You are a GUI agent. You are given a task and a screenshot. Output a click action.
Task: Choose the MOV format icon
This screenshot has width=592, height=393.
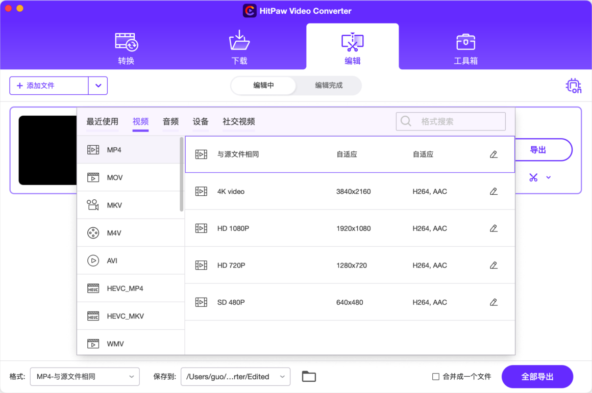tap(93, 177)
